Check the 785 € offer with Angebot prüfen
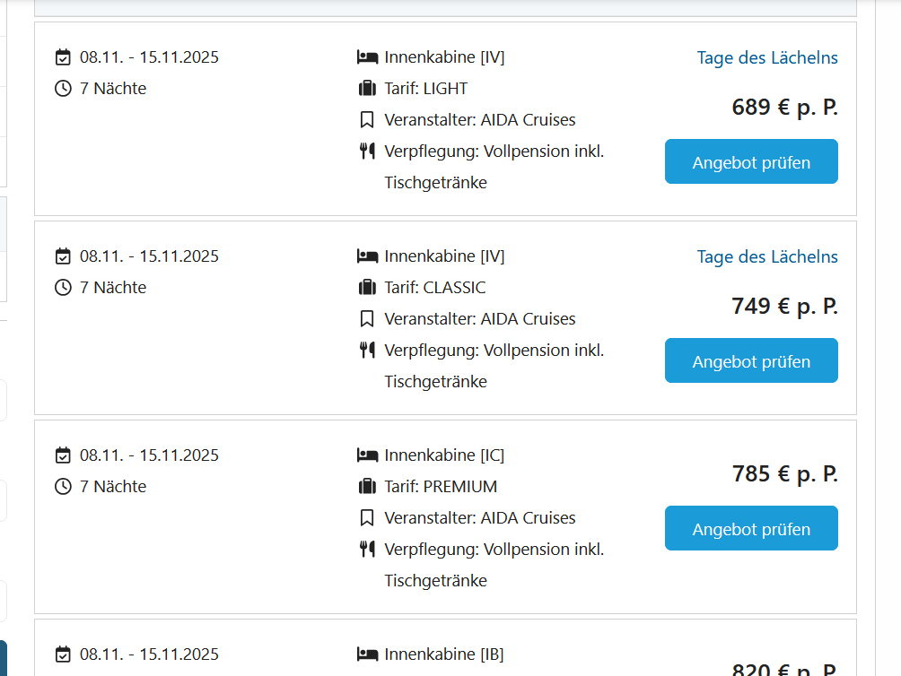The image size is (901, 676). pos(751,528)
